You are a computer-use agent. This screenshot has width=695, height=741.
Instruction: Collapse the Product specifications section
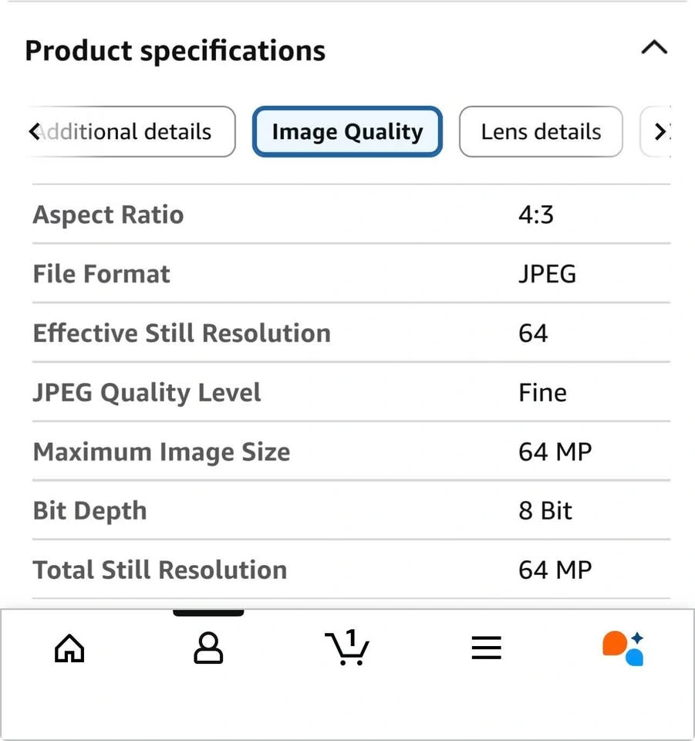click(653, 48)
